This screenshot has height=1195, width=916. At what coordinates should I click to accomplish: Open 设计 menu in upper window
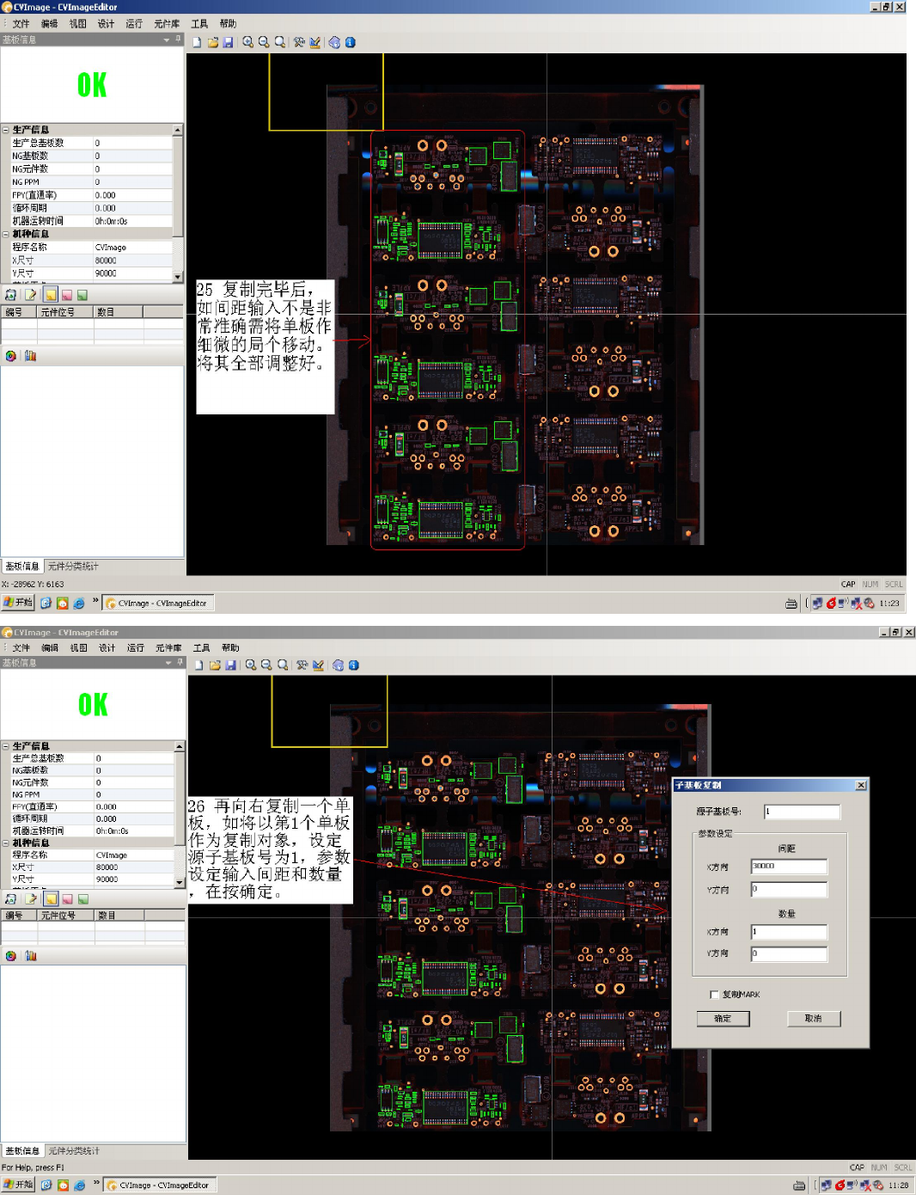106,24
